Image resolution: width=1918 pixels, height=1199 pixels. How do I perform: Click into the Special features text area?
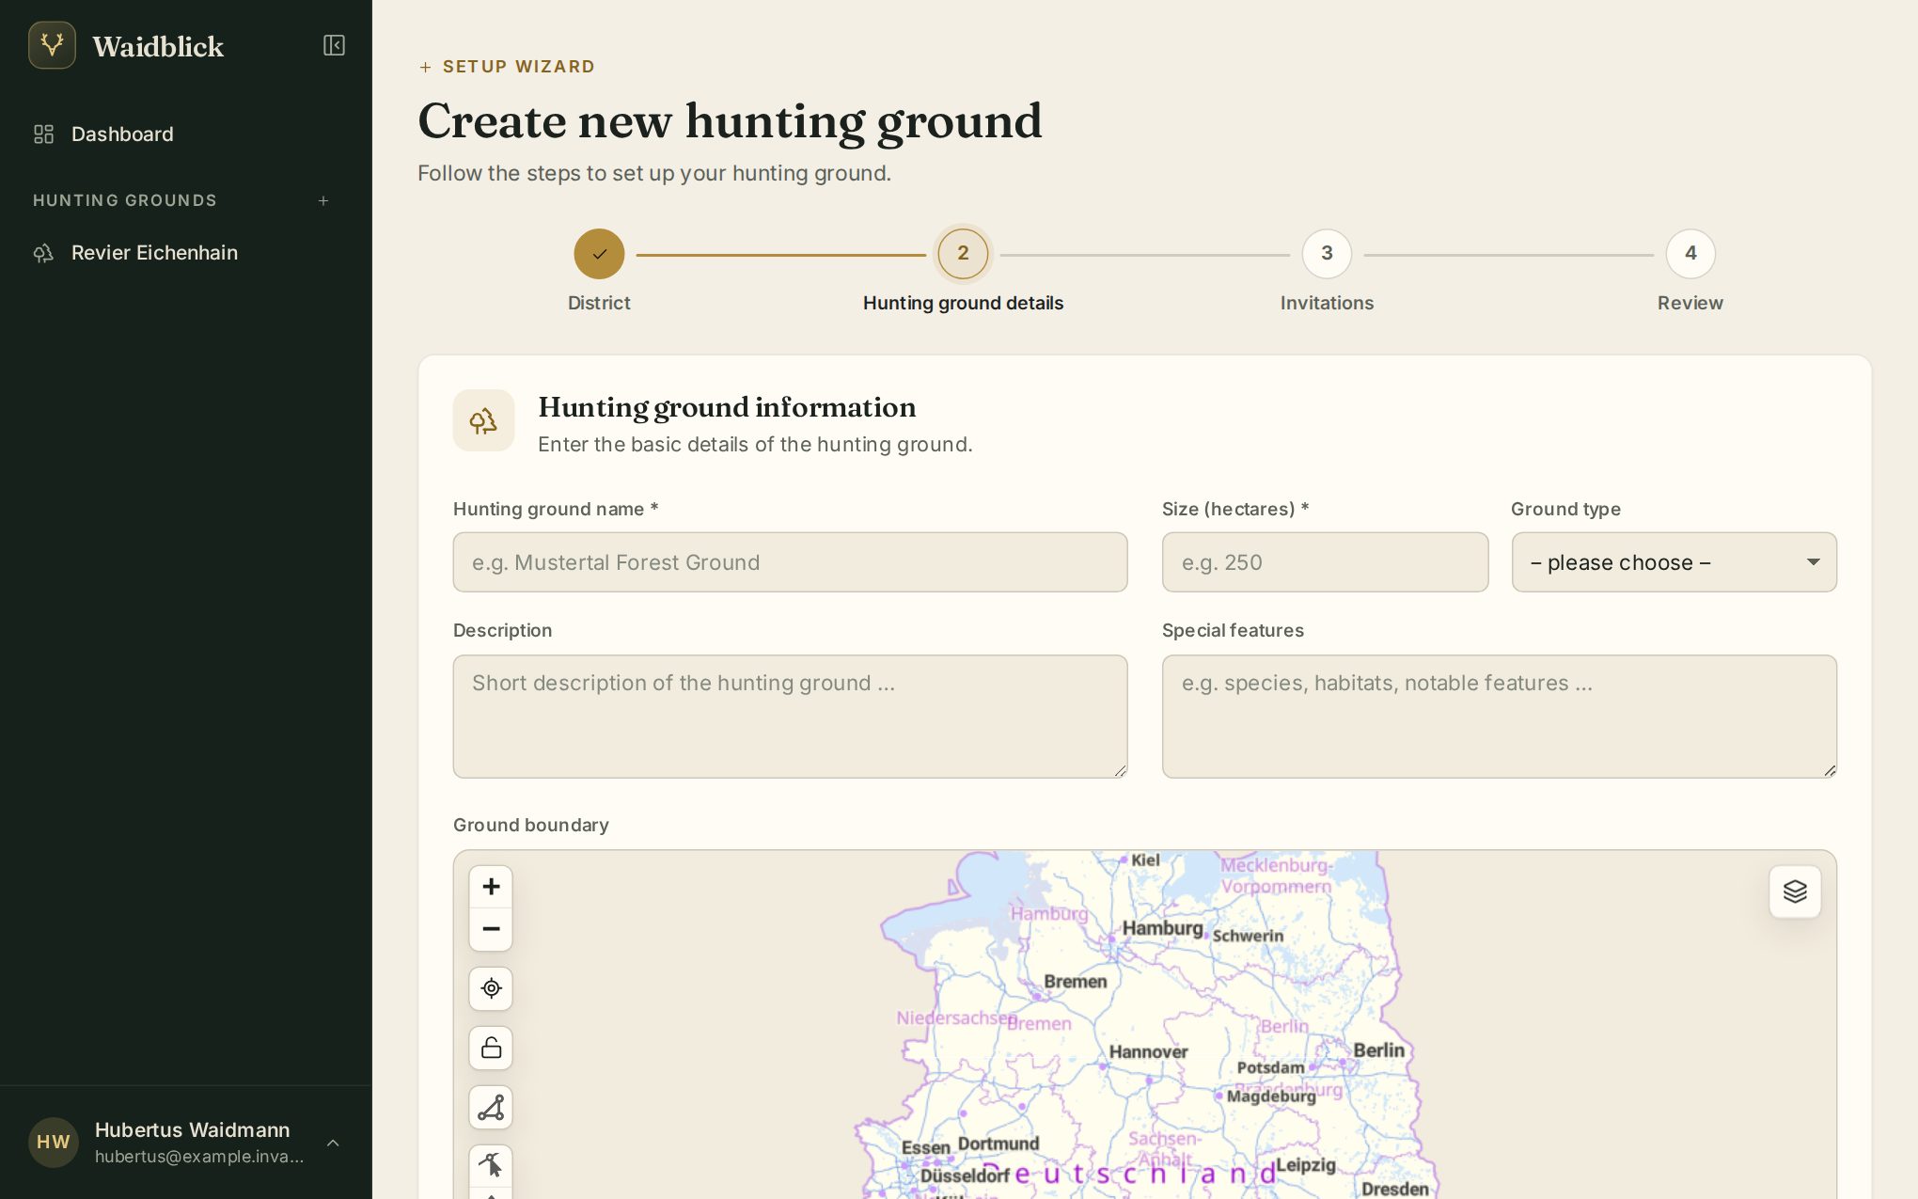(1500, 717)
